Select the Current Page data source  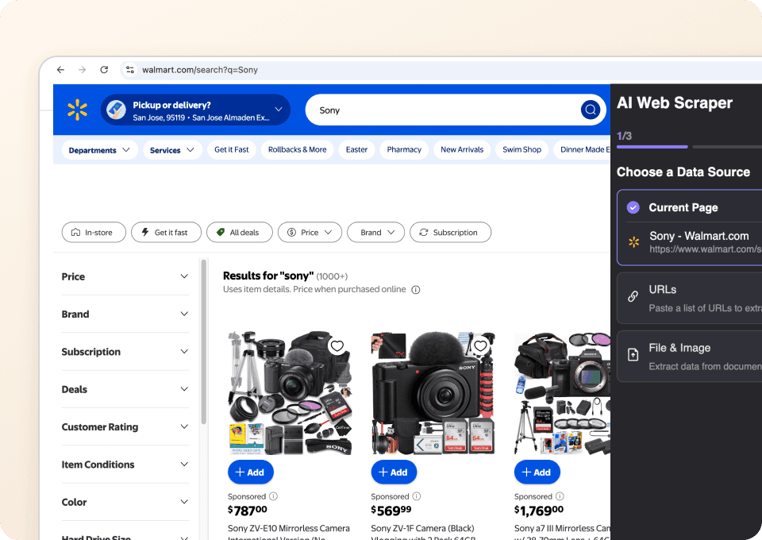point(683,207)
